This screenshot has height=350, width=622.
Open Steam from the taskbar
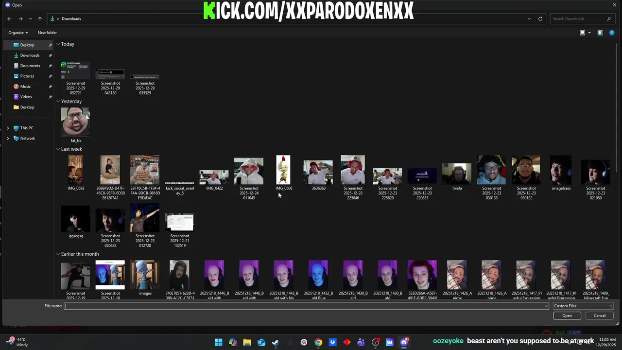pos(276,342)
